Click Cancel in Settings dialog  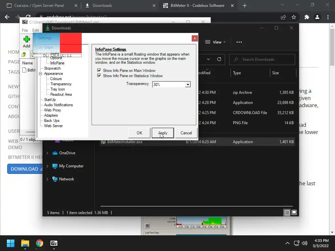186,133
